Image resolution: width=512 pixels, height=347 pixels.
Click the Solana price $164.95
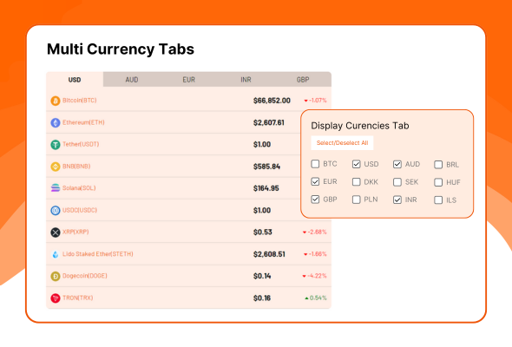(266, 188)
